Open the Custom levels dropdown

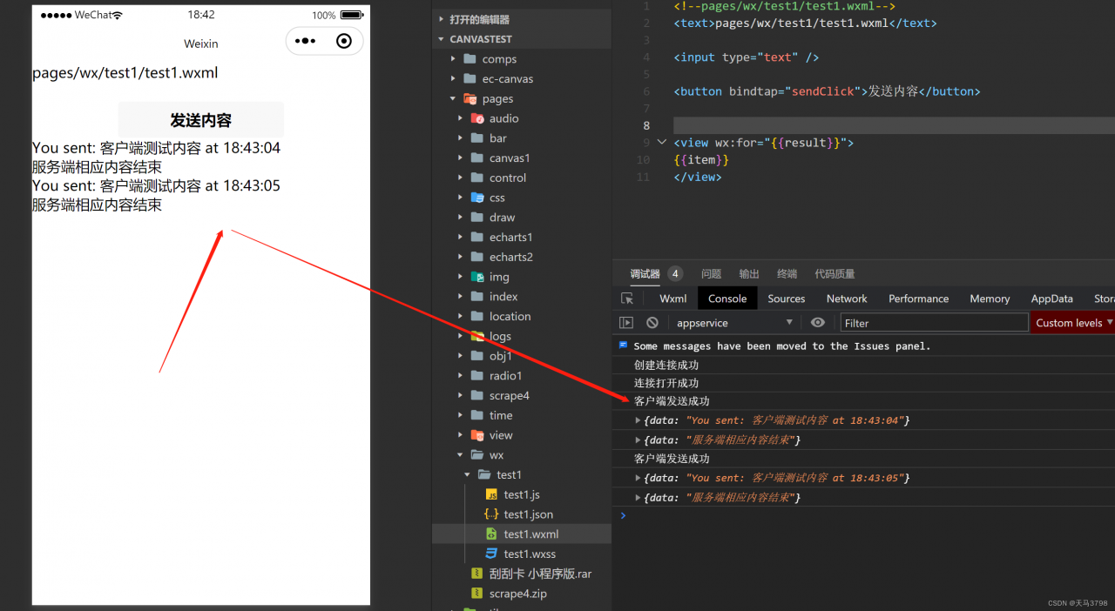[x=1075, y=323]
